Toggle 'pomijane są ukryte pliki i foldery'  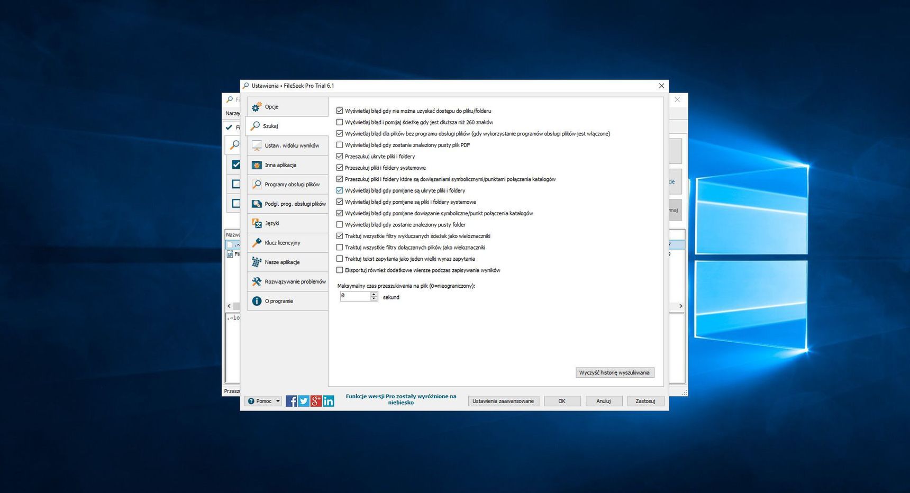click(340, 190)
